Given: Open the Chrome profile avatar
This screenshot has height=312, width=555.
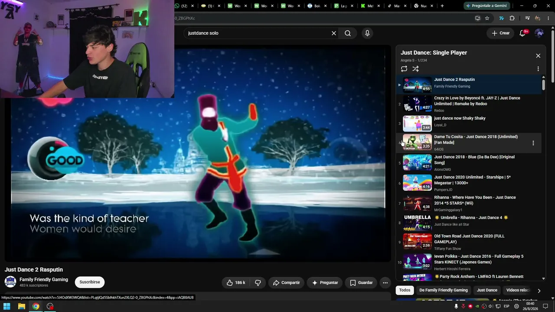Looking at the screenshot, I should coord(538,18).
